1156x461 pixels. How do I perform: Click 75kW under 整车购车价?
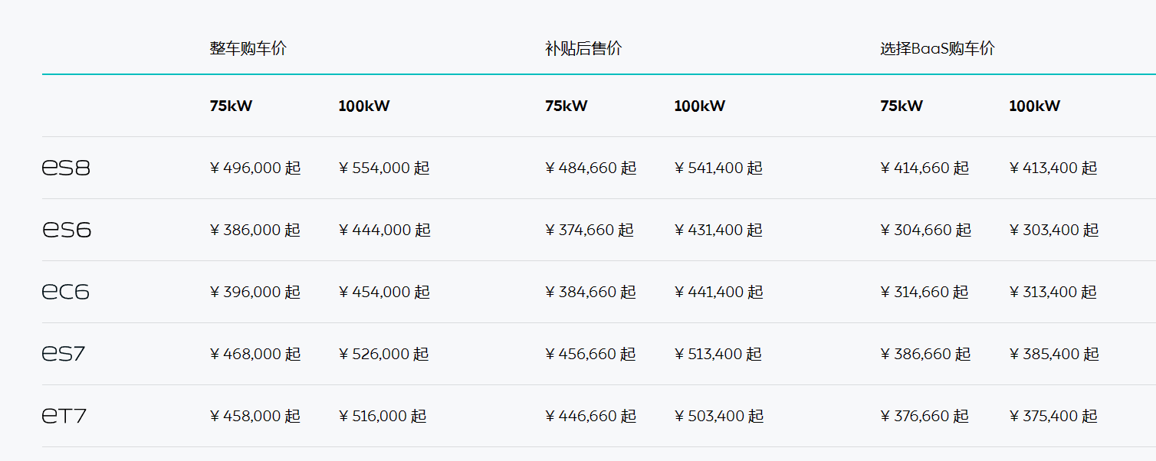pyautogui.click(x=231, y=106)
